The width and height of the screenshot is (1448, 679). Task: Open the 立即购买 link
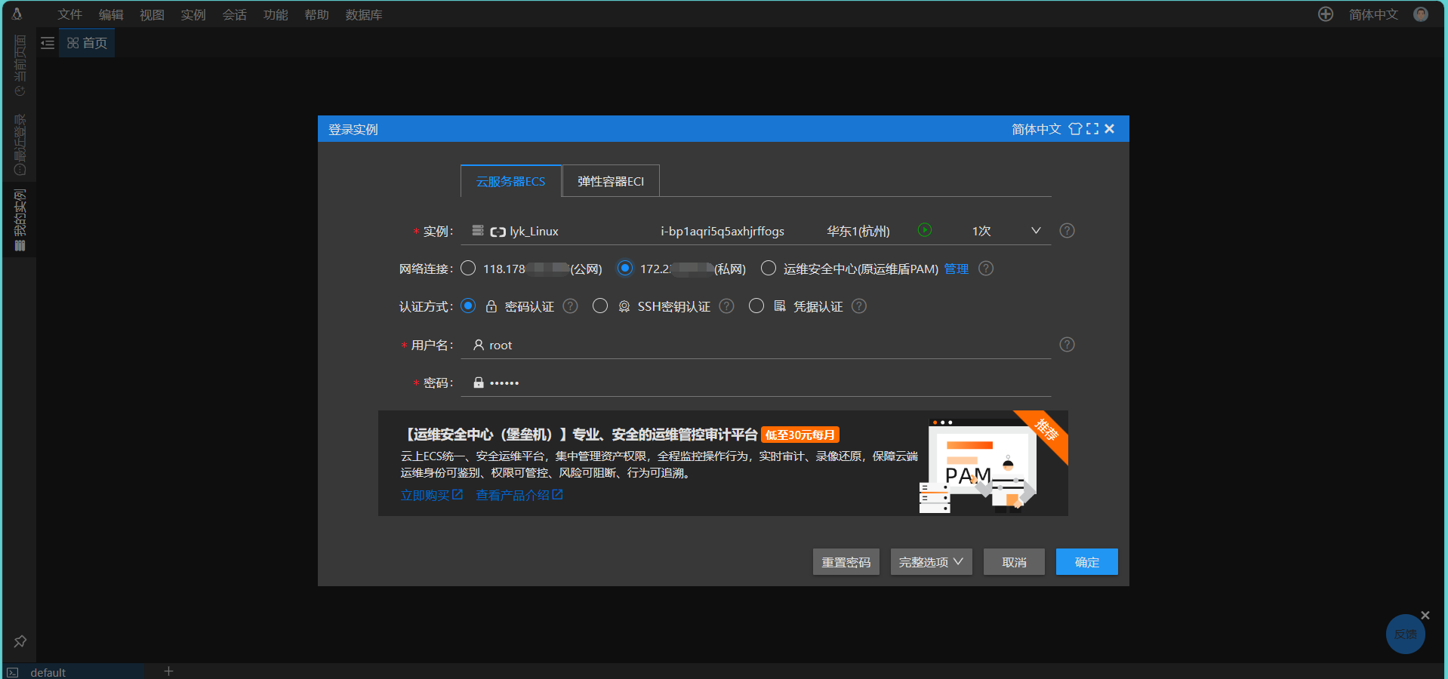click(432, 495)
